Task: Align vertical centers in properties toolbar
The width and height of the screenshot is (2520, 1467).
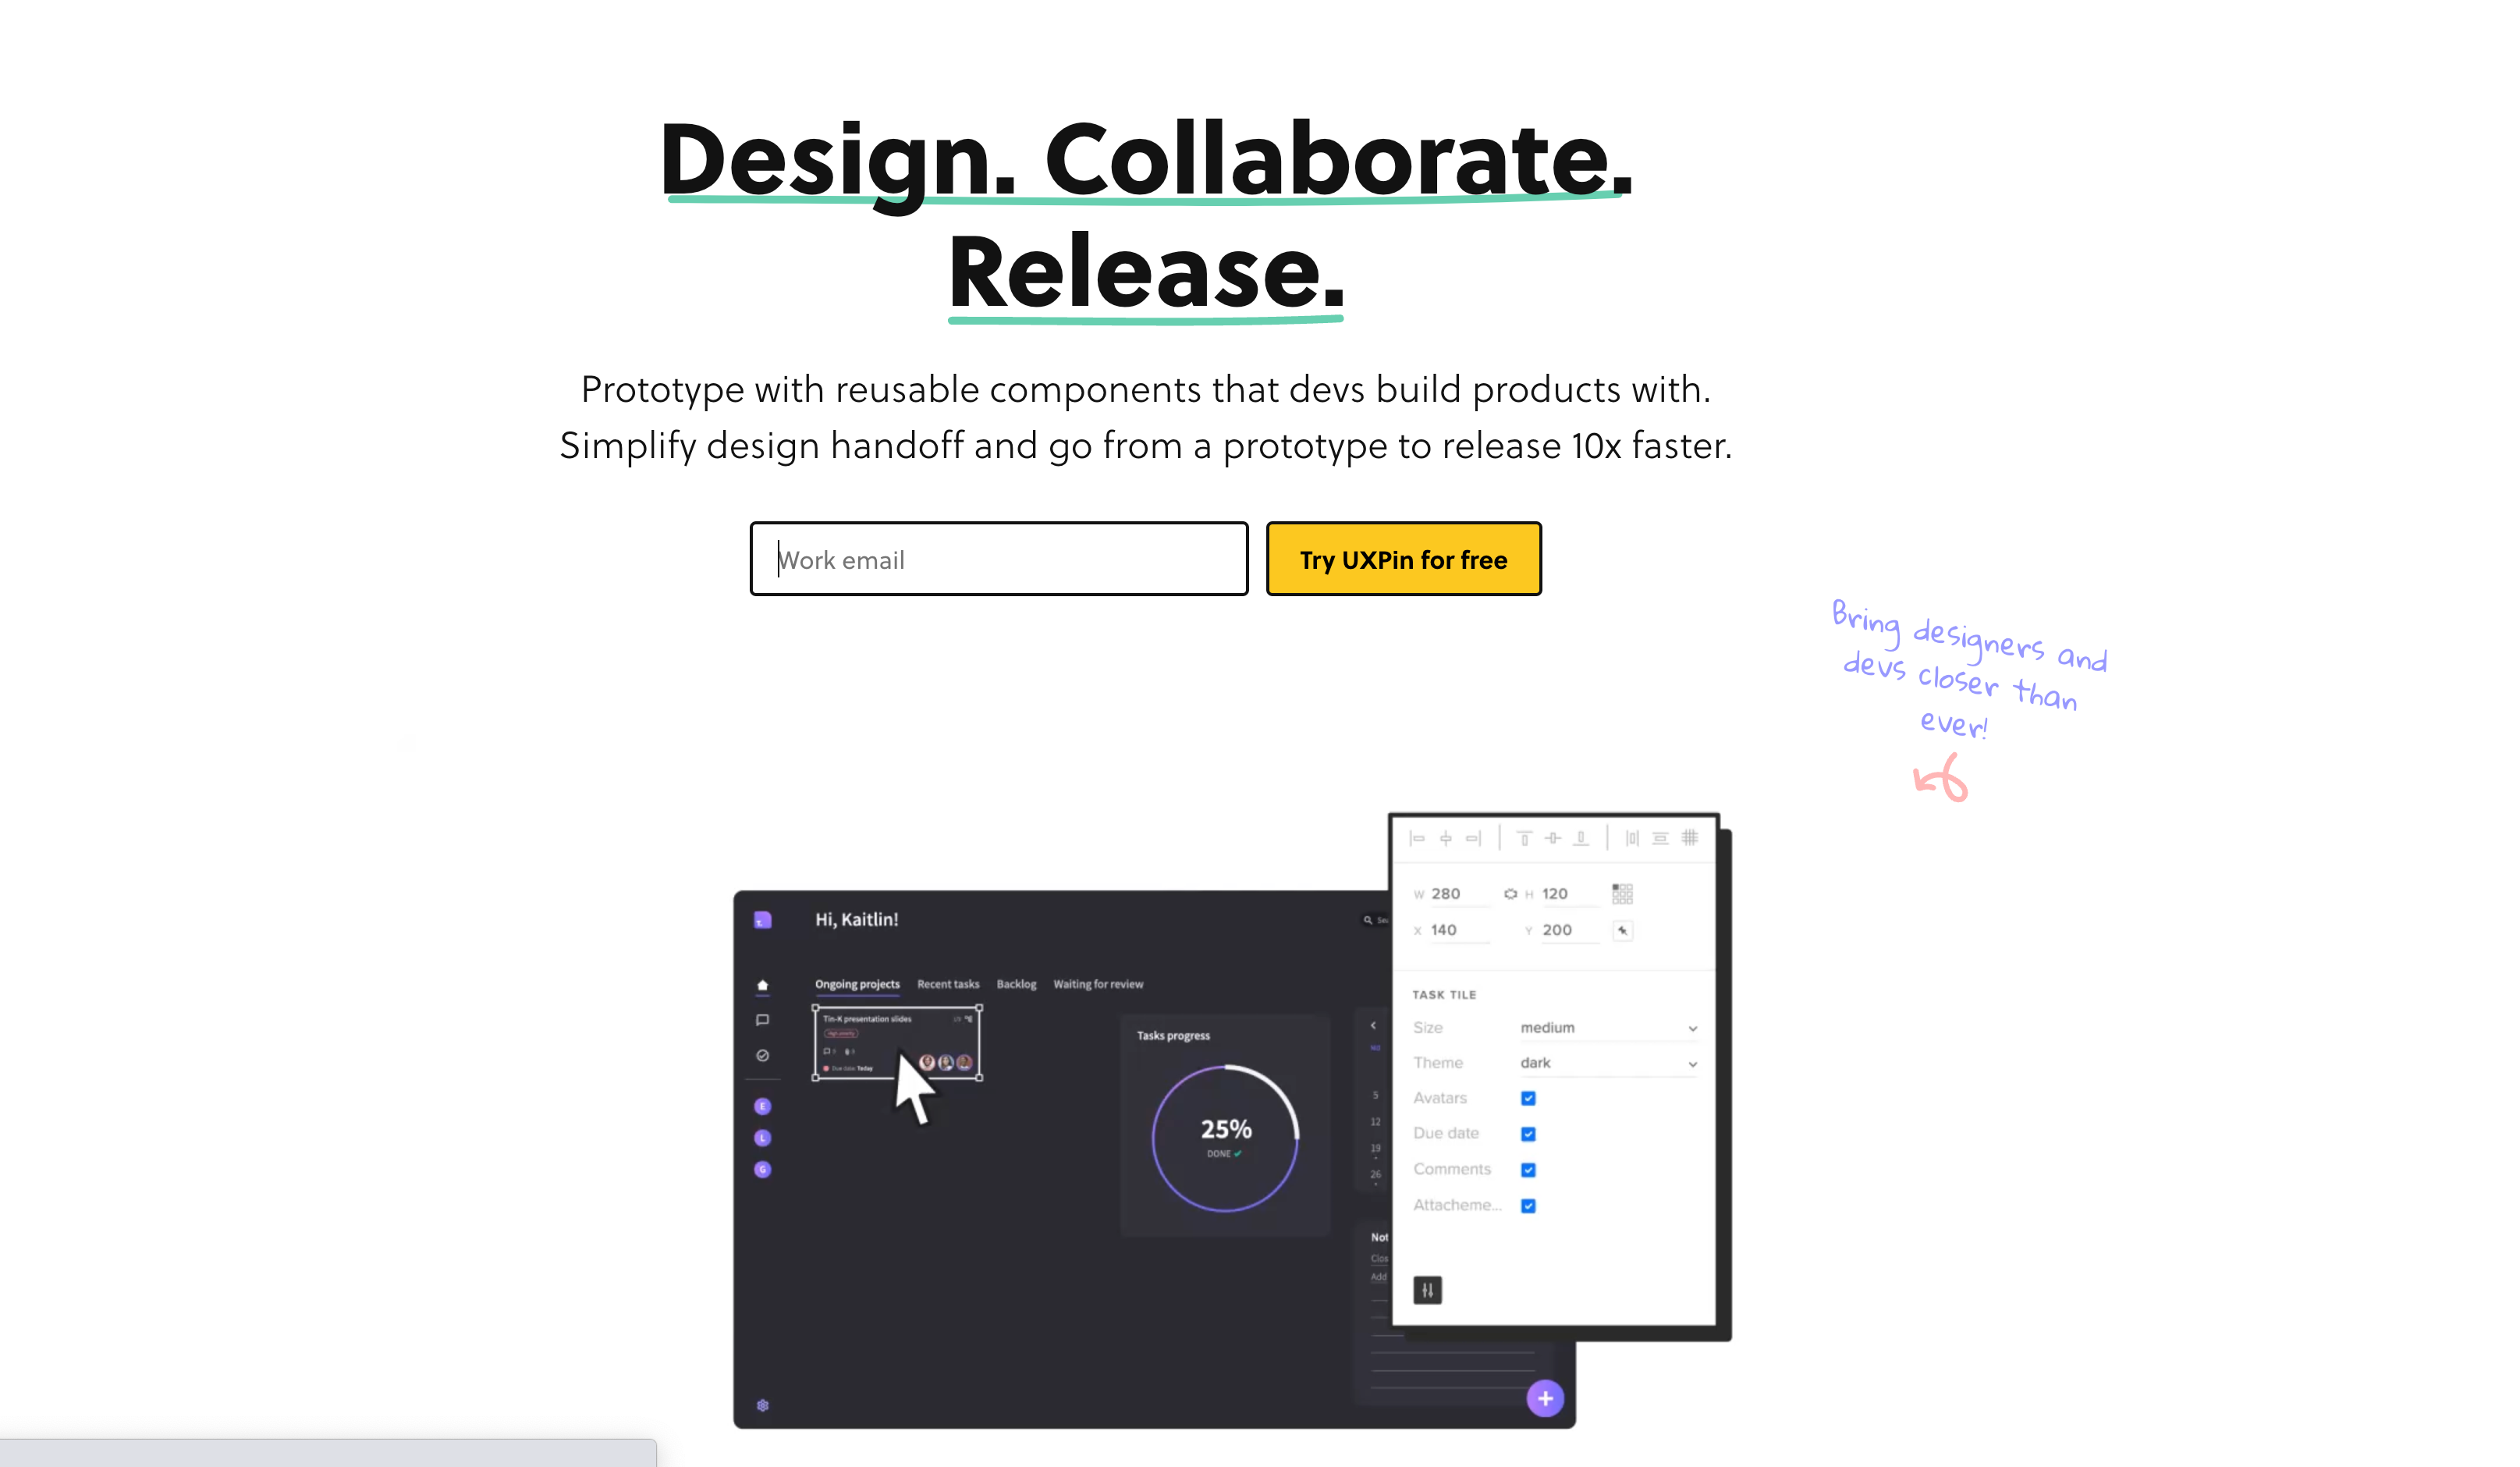Action: pyautogui.click(x=1552, y=838)
